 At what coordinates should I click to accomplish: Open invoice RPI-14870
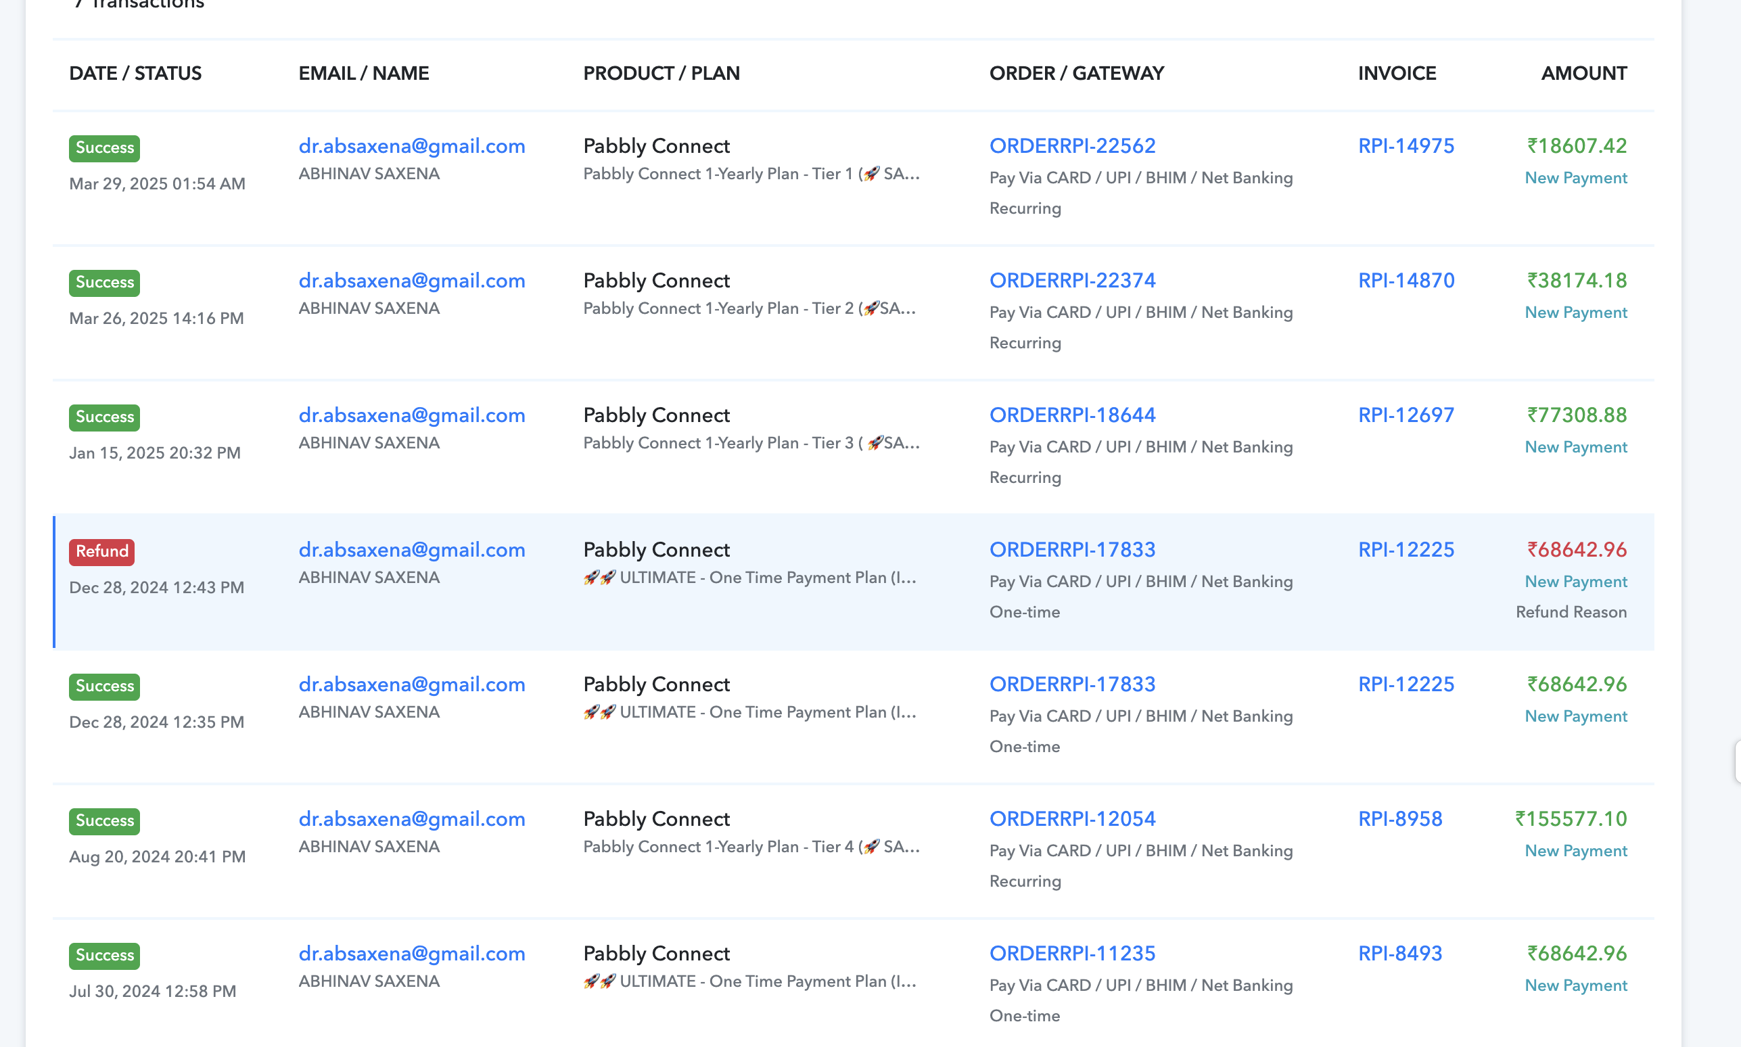pyautogui.click(x=1406, y=281)
